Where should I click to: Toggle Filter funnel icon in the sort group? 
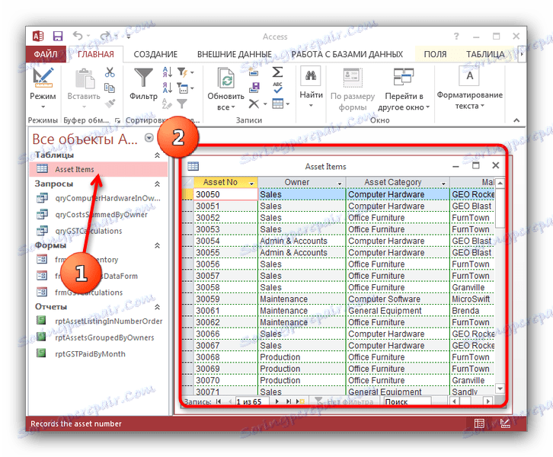click(182, 104)
